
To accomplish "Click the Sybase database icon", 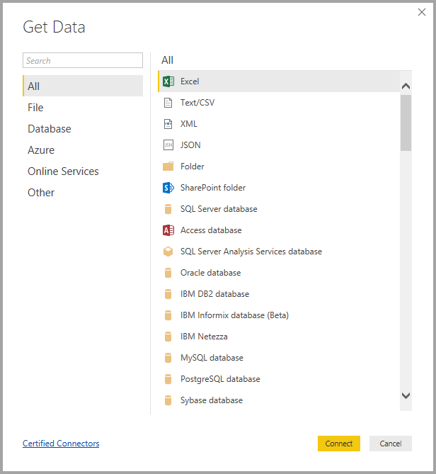I will pos(168,400).
